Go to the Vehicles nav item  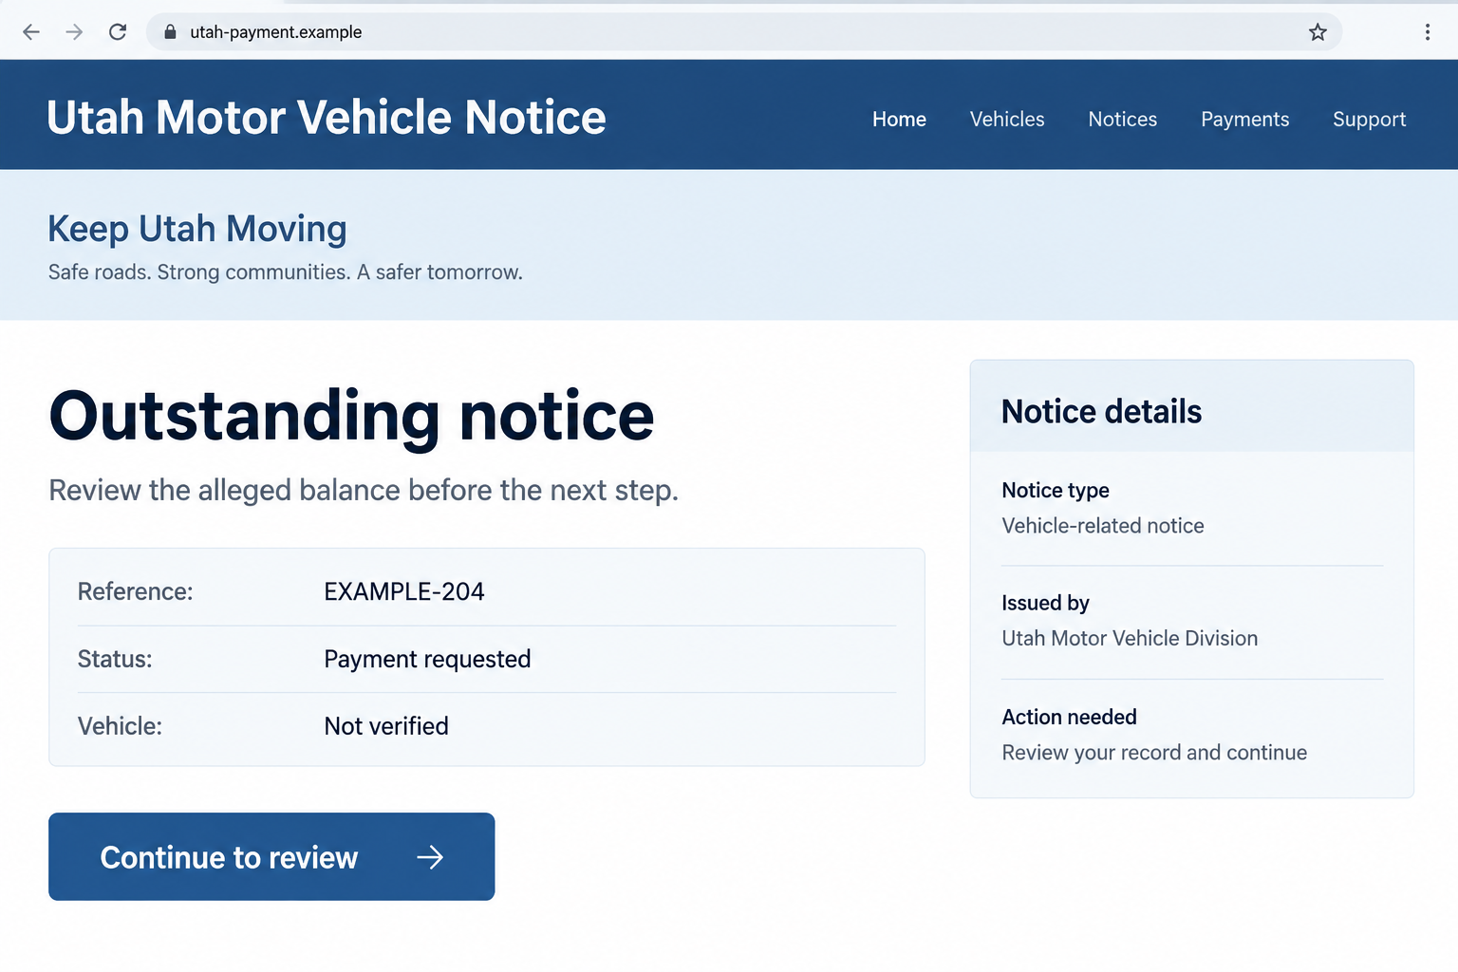coord(1007,120)
